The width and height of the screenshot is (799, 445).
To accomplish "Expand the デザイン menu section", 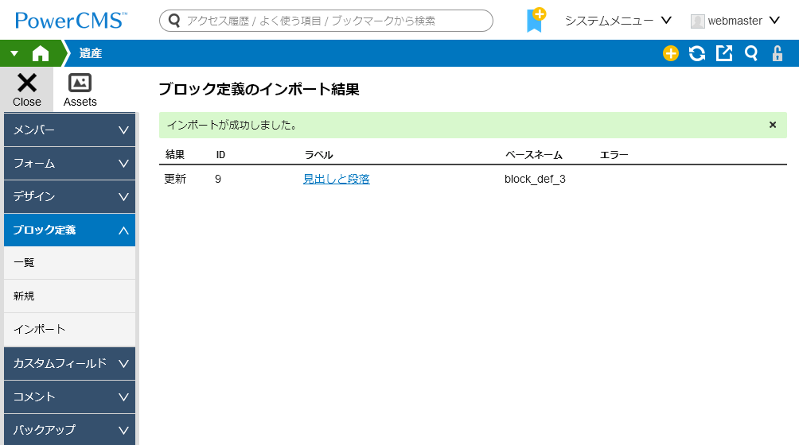I will pyautogui.click(x=70, y=196).
